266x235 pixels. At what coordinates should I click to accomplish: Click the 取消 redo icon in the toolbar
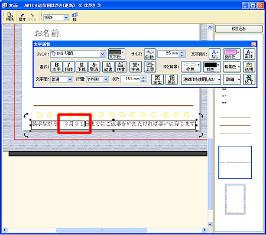(32, 17)
